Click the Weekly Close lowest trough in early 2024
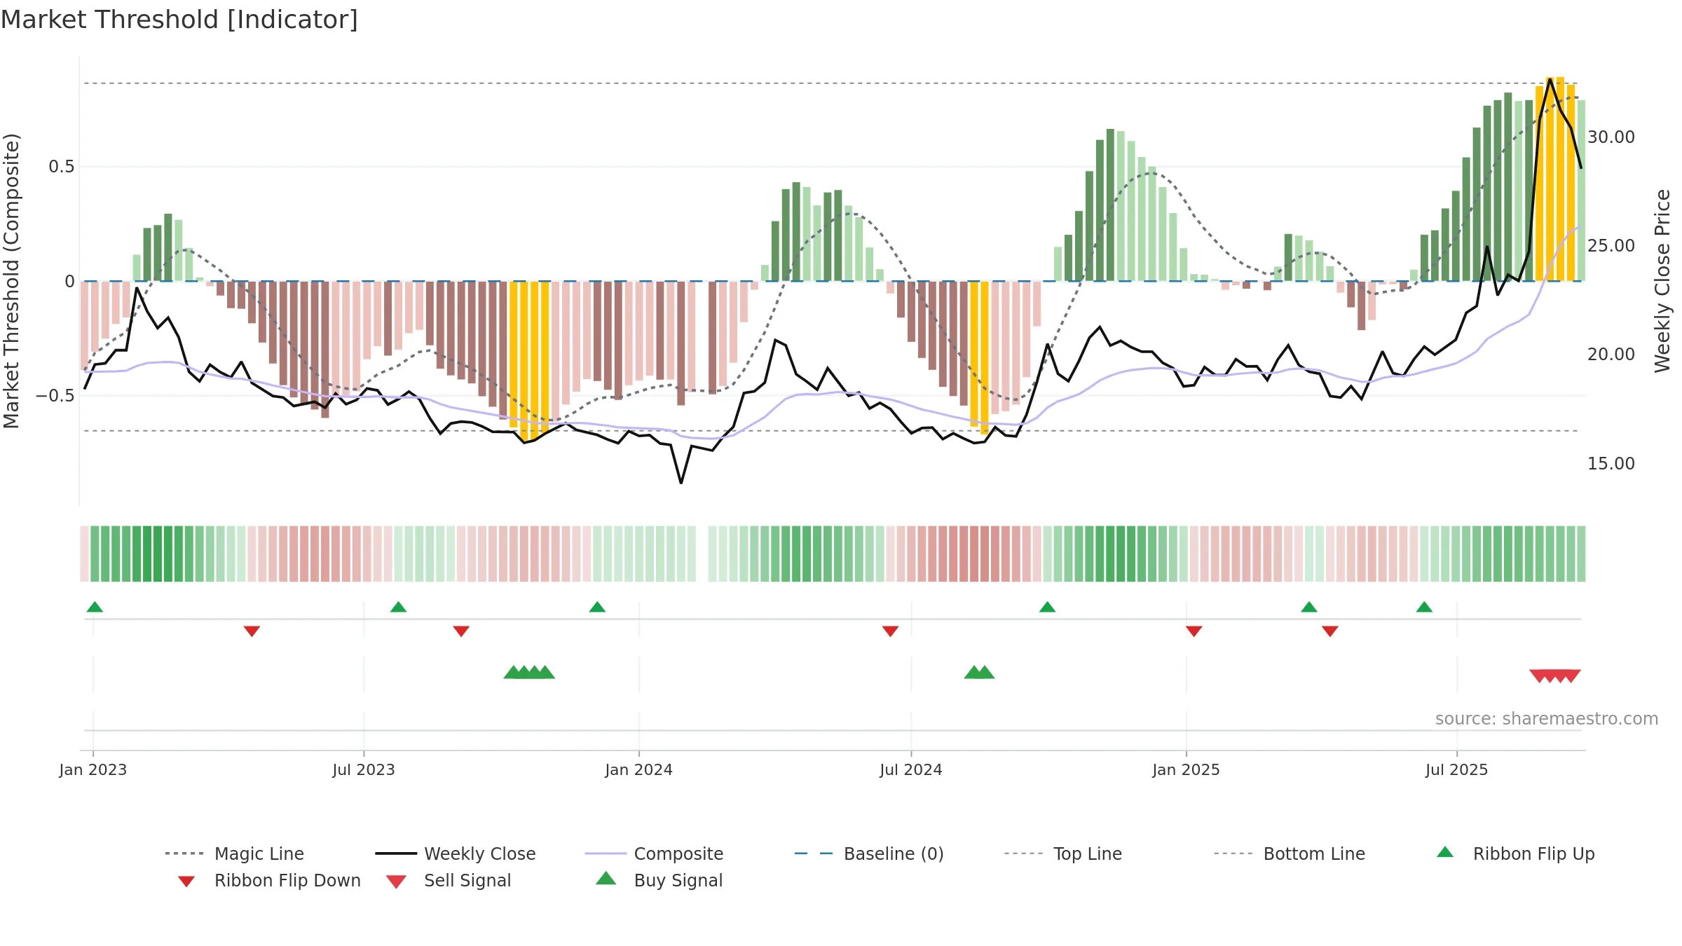The image size is (1682, 946). point(681,482)
